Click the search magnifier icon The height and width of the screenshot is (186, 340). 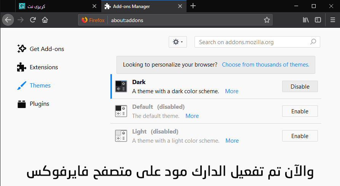tap(313, 42)
